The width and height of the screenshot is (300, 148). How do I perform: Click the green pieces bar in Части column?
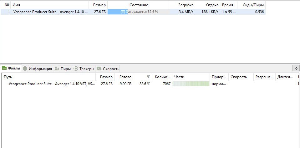pyautogui.click(x=191, y=84)
